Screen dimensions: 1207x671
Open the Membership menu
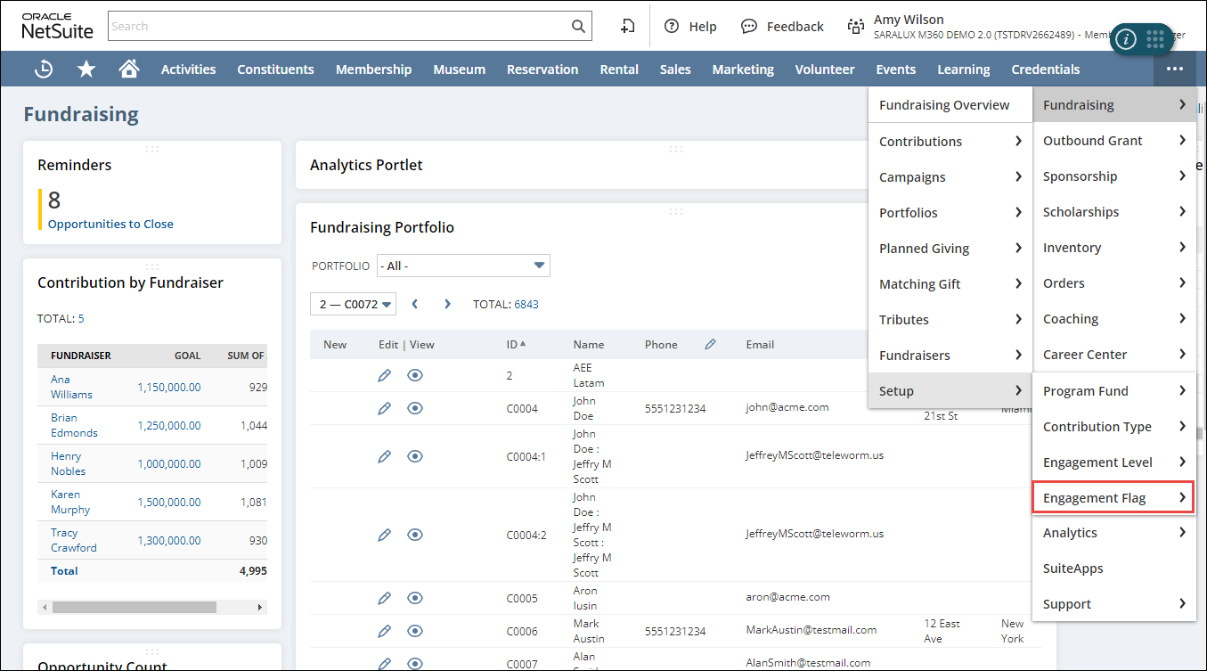[x=373, y=69]
